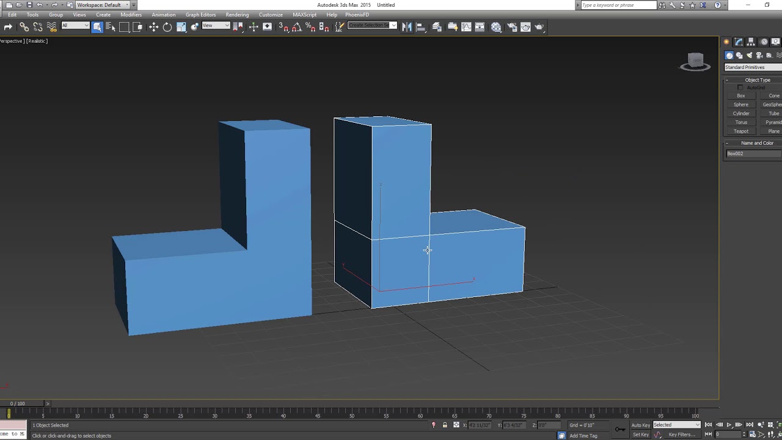Toggle Angle Snap
The image size is (782, 440).
pyautogui.click(x=297, y=27)
